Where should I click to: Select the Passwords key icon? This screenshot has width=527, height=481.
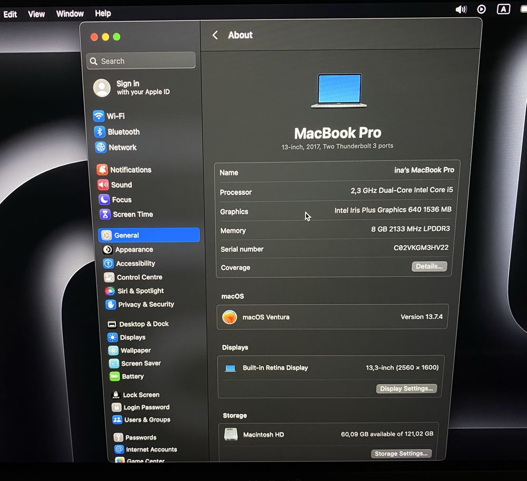118,437
